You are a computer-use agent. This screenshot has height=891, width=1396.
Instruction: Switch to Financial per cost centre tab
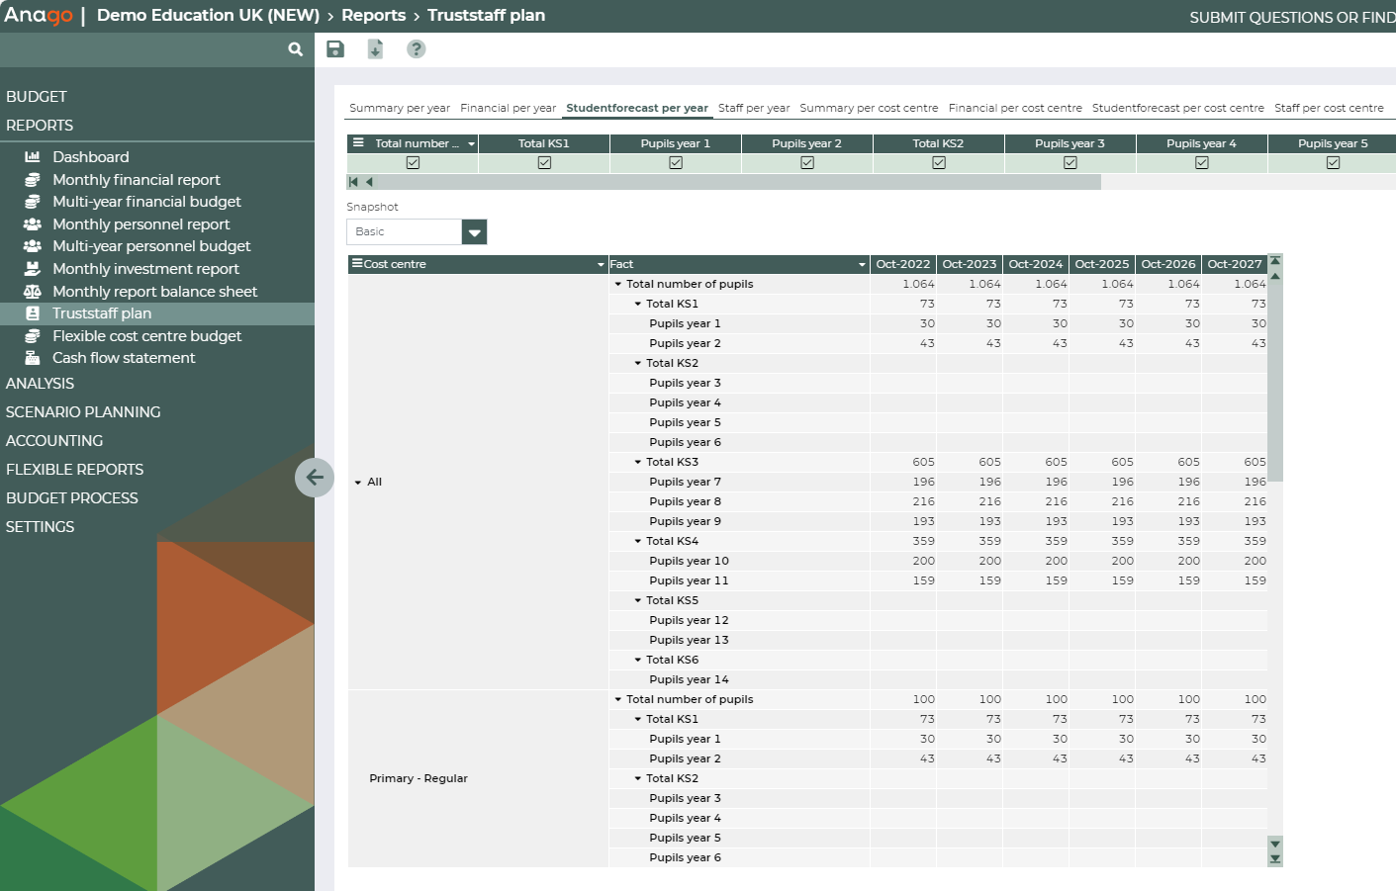[1015, 108]
